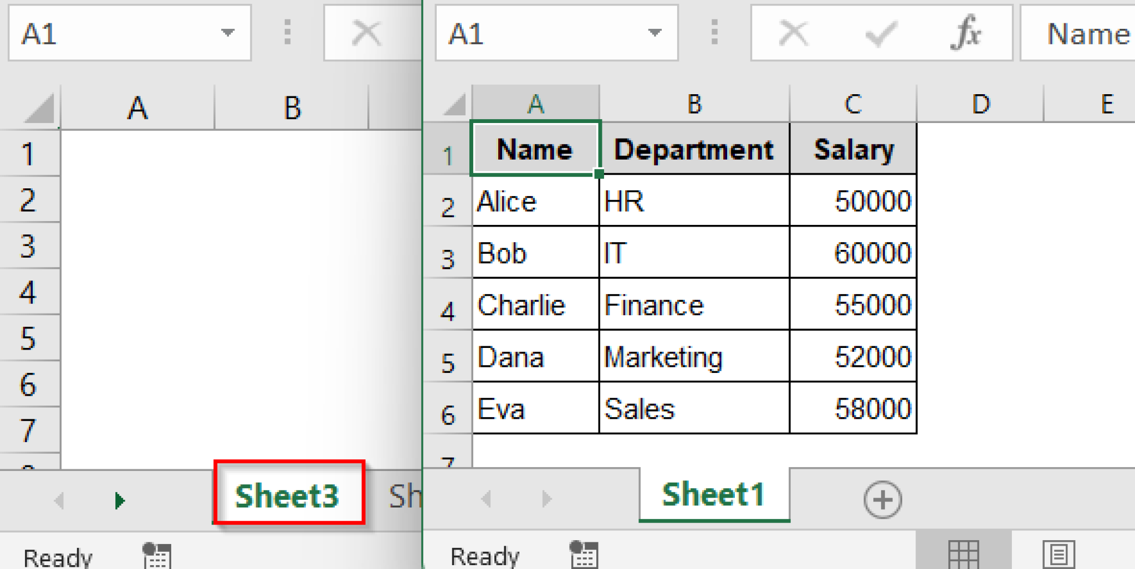This screenshot has height=569, width=1135.
Task: Select column B header in right window
Action: tap(694, 102)
